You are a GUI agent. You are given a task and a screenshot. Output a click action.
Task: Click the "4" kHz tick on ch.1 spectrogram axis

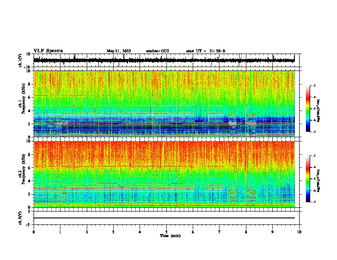29,111
